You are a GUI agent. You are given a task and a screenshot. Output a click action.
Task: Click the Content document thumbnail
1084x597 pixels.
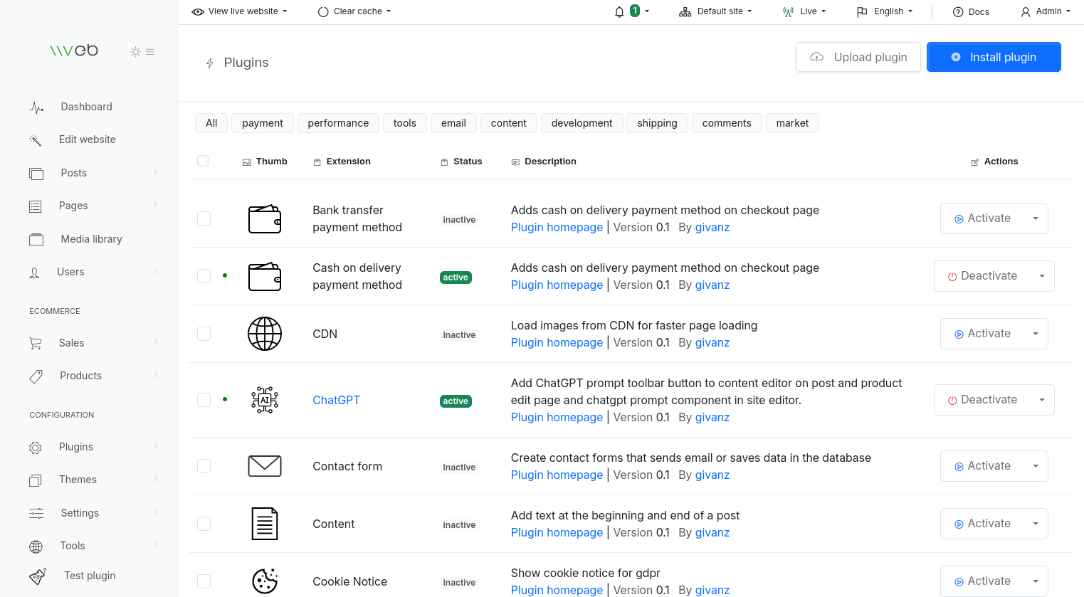point(265,524)
